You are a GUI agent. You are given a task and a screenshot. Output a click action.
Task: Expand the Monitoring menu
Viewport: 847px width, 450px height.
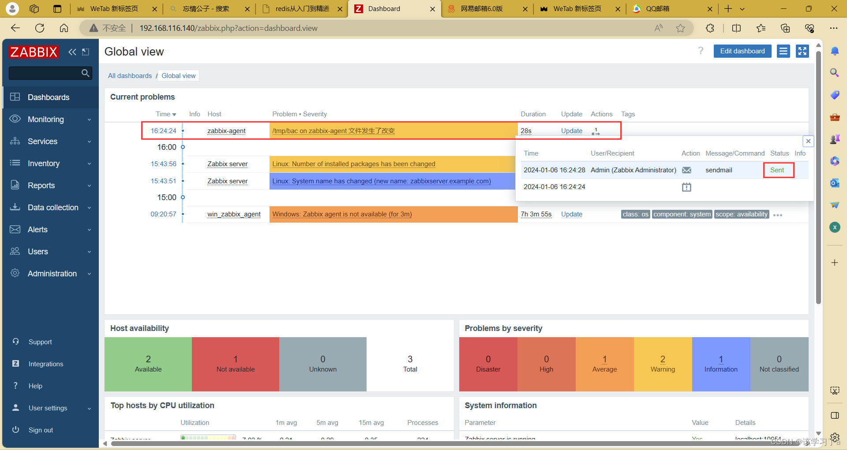click(x=51, y=119)
